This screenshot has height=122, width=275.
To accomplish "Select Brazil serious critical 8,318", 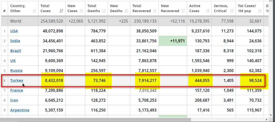I will (228, 51).
